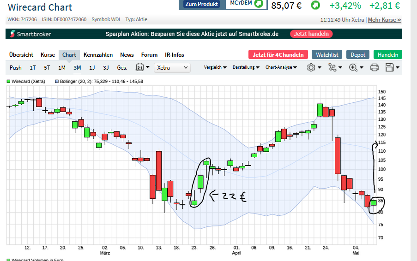Expand arrow next to calendar icon
Viewport: 417px width, 261px height.
pos(148,67)
